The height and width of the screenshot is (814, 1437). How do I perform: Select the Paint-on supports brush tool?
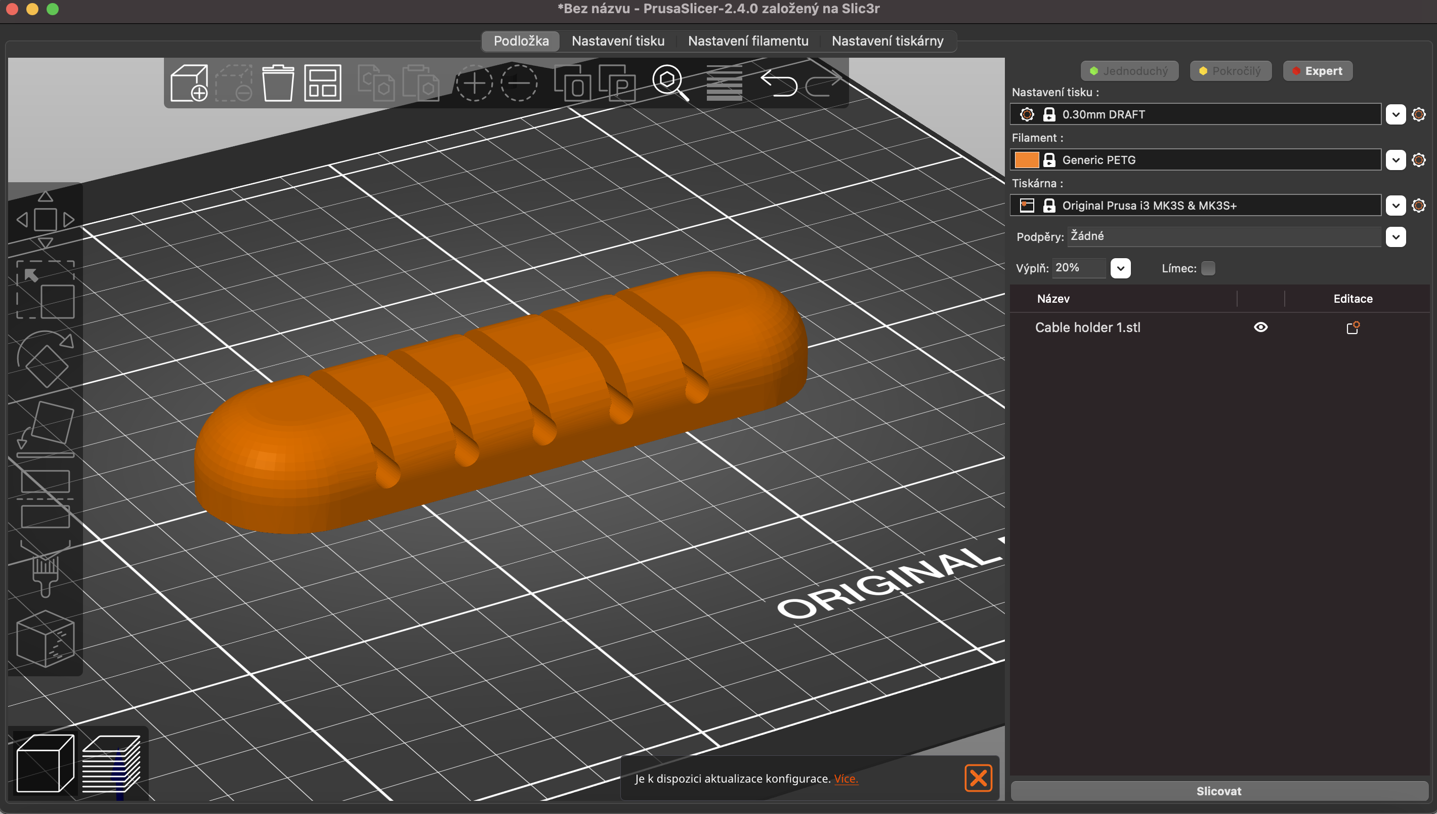pos(45,568)
